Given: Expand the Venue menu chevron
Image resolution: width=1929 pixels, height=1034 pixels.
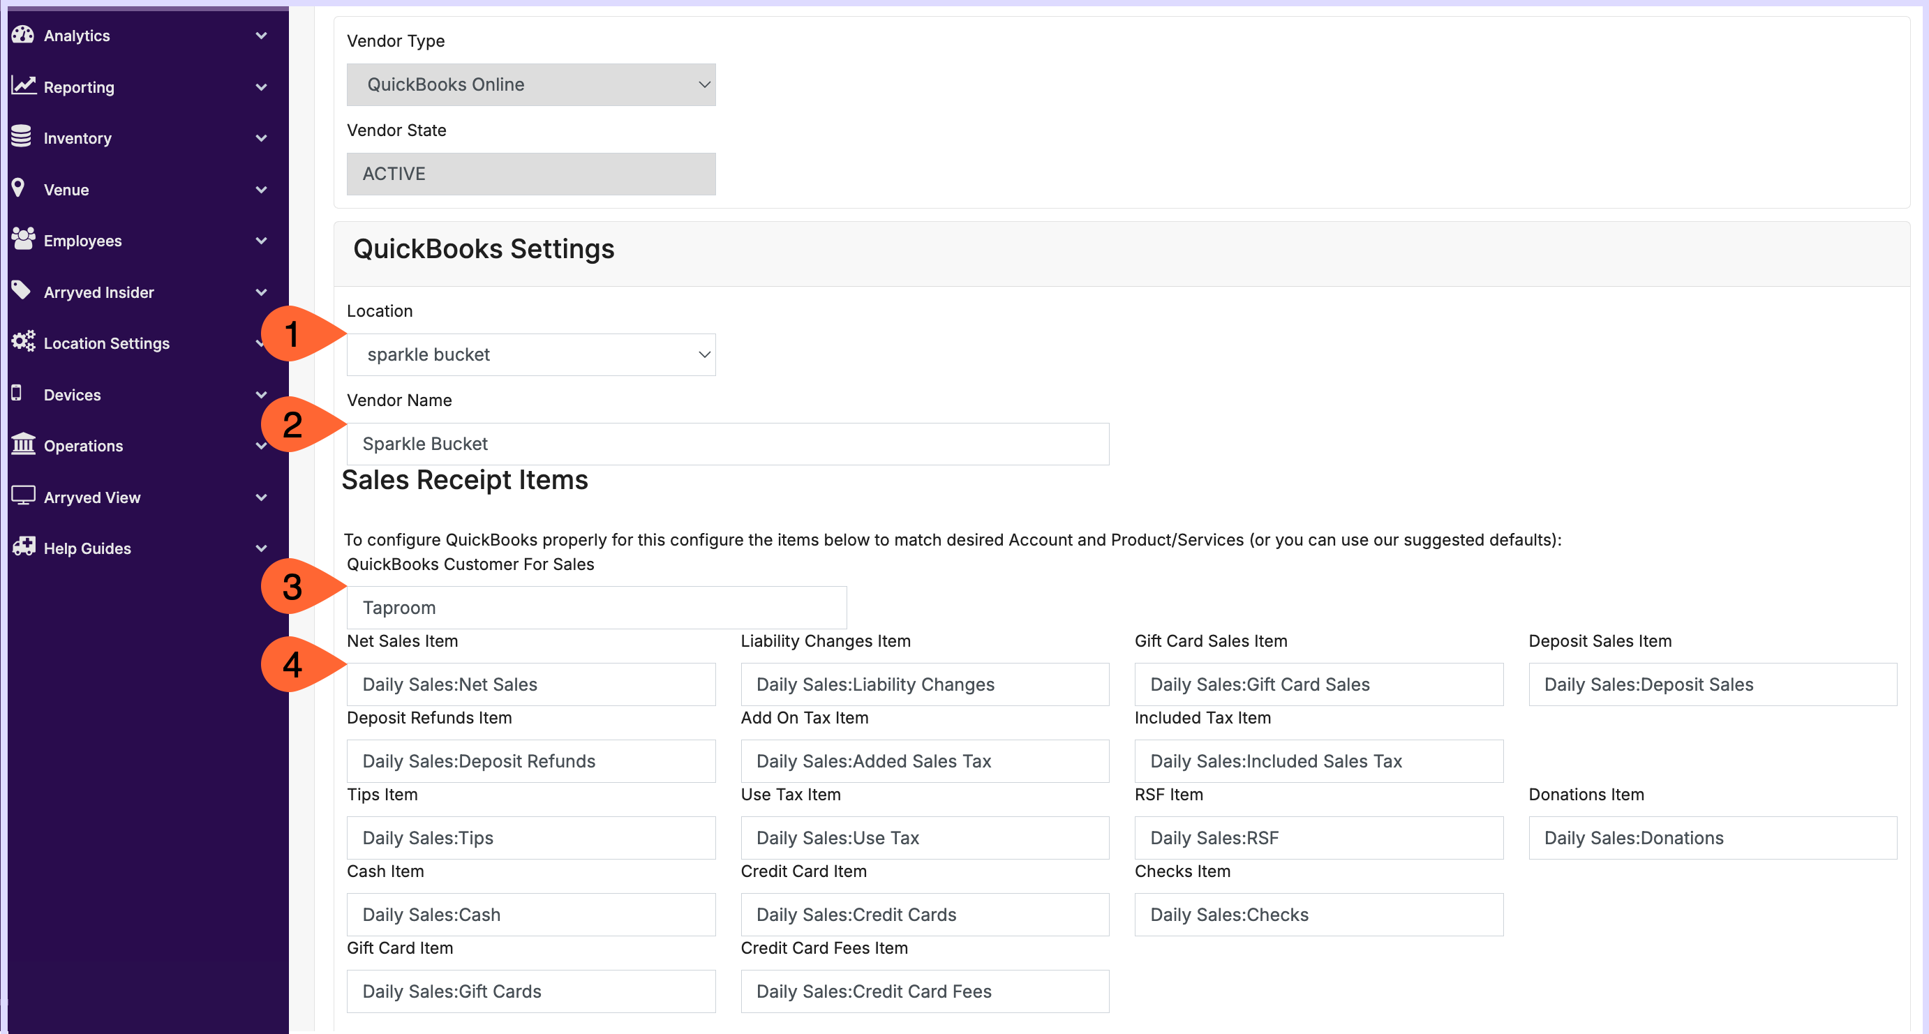Looking at the screenshot, I should click(261, 190).
